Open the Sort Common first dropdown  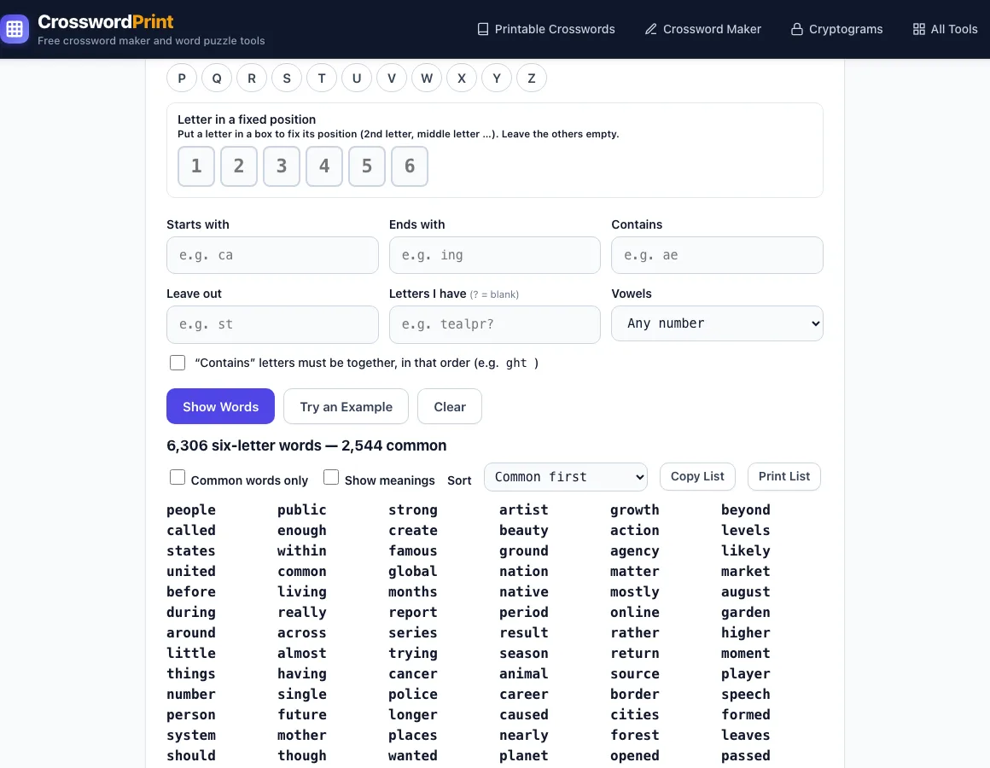566,477
